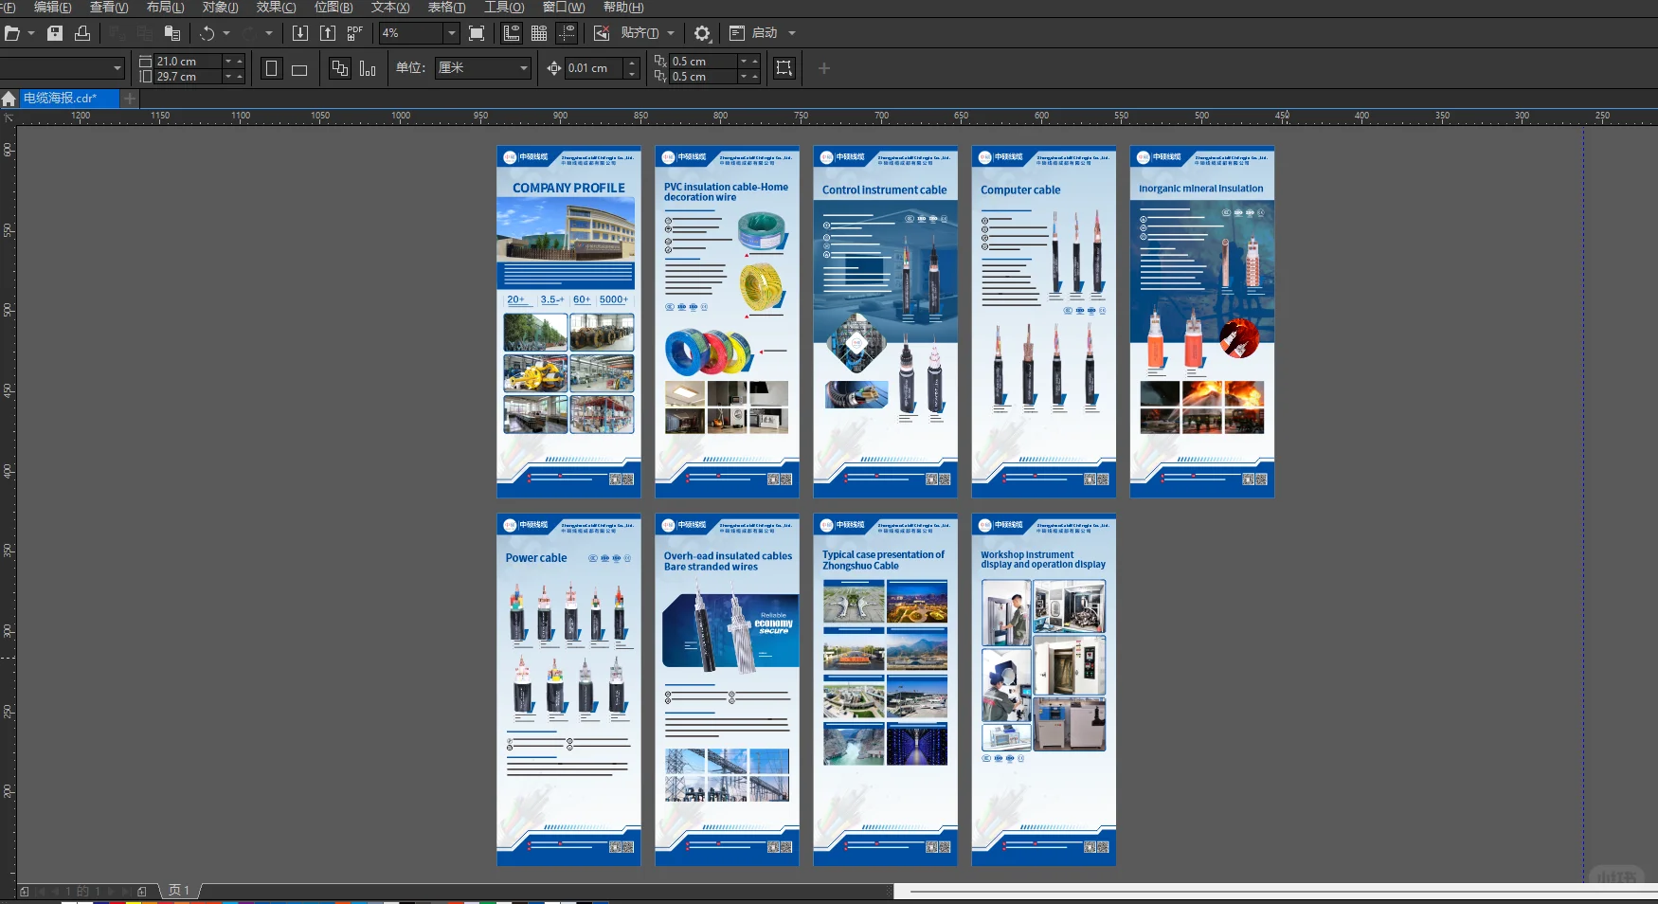Toggle the Show rulers button
The image size is (1658, 904).
coord(512,33)
